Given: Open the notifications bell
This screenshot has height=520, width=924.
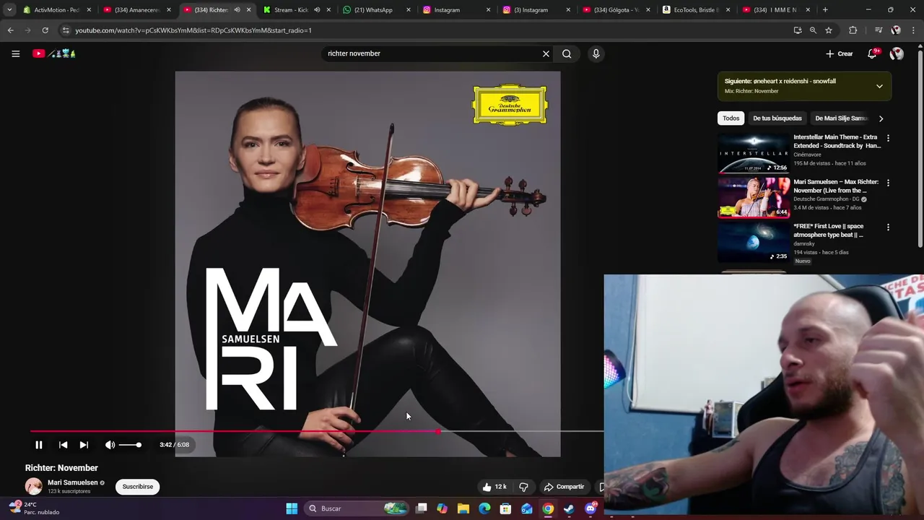Looking at the screenshot, I should point(872,53).
